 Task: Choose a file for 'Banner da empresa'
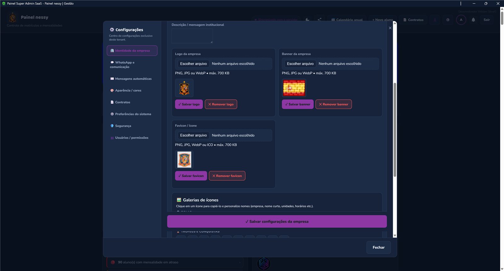pyautogui.click(x=300, y=64)
